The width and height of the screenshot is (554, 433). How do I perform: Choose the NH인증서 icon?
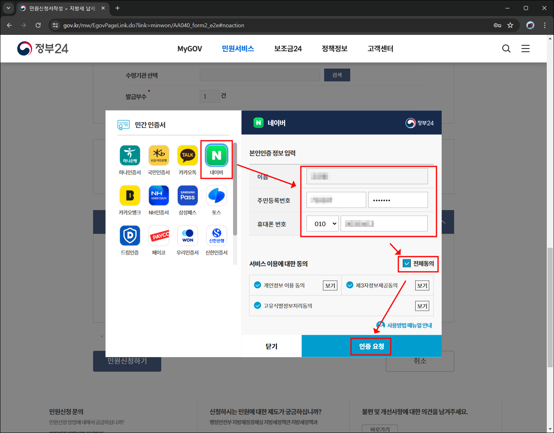pos(159,195)
